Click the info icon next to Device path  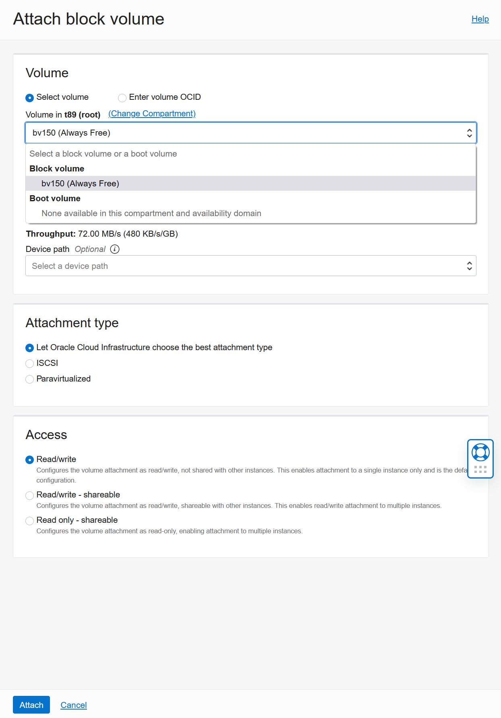115,250
